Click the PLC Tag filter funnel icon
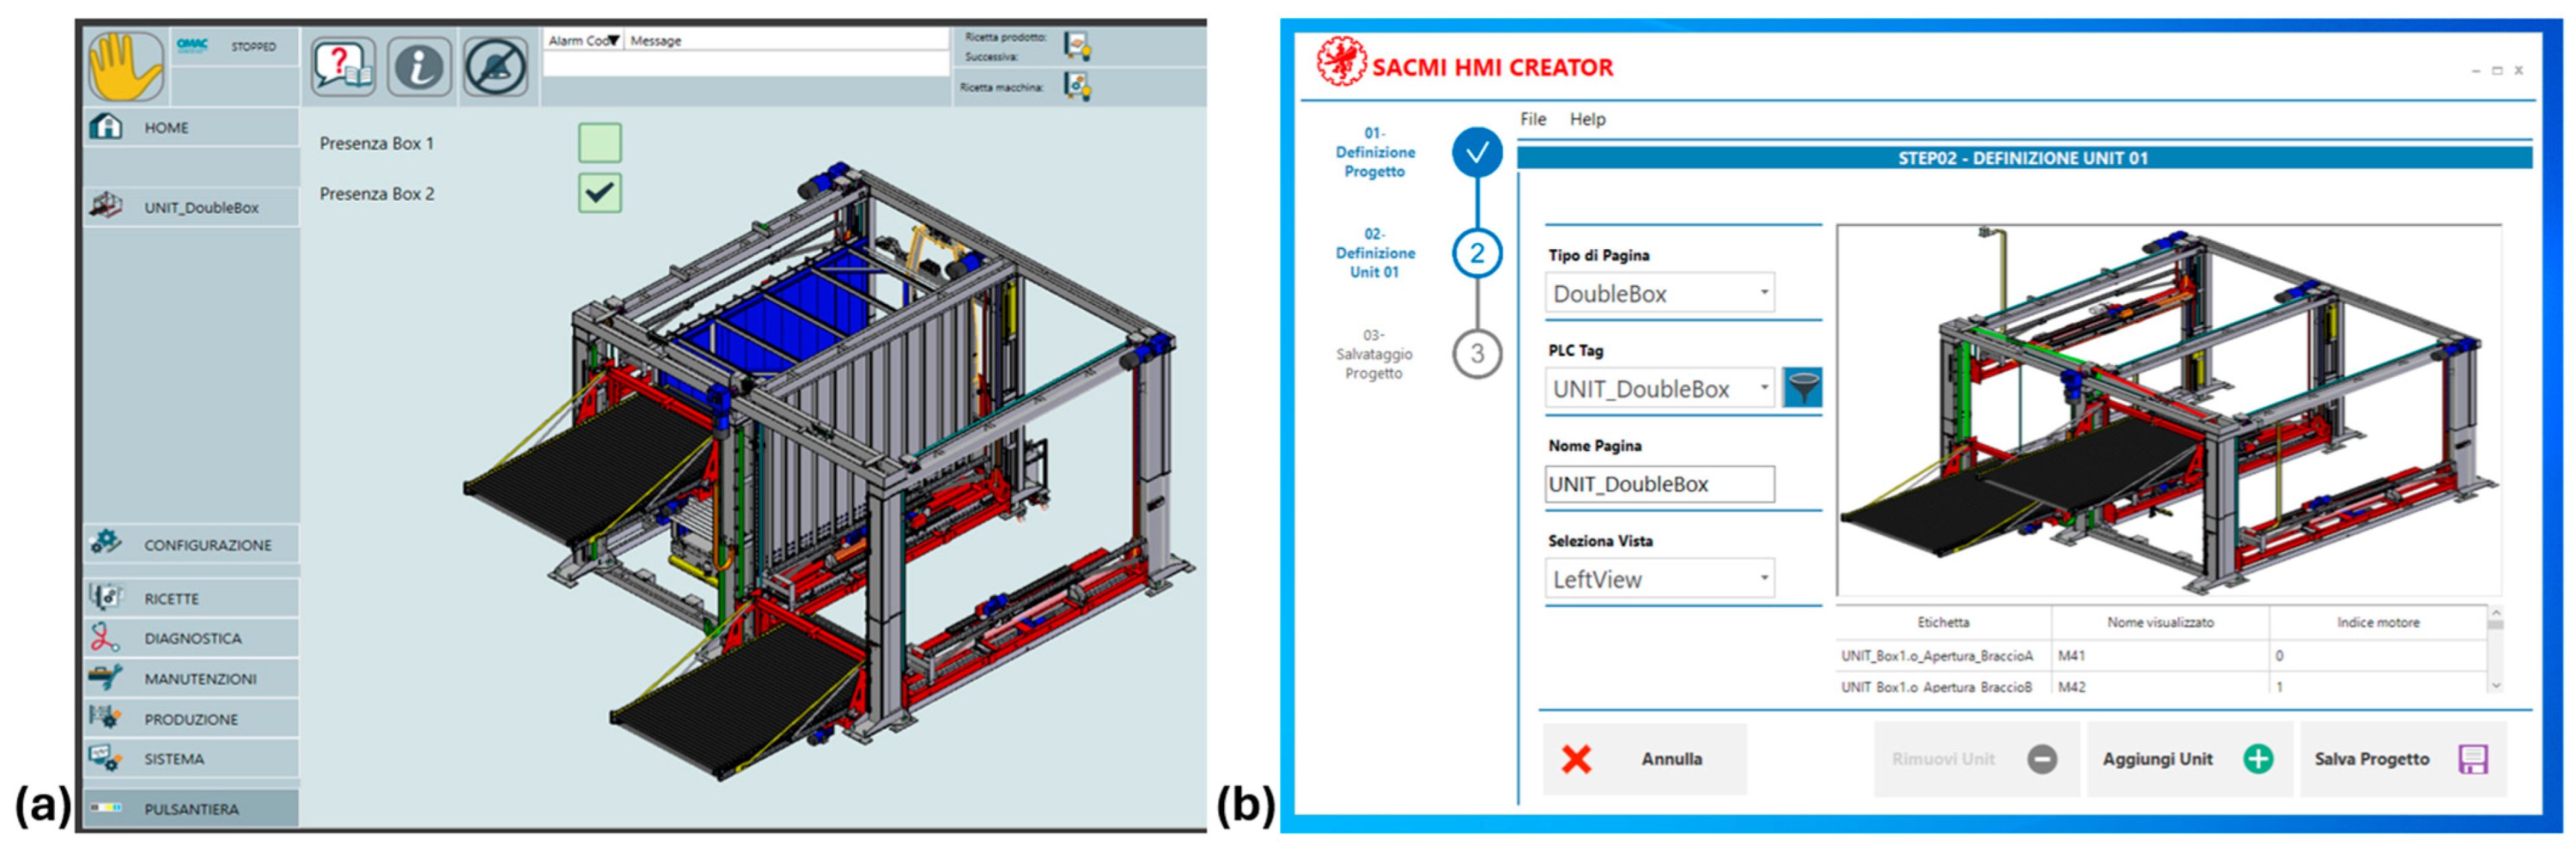The height and width of the screenshot is (851, 2576). (x=1802, y=388)
